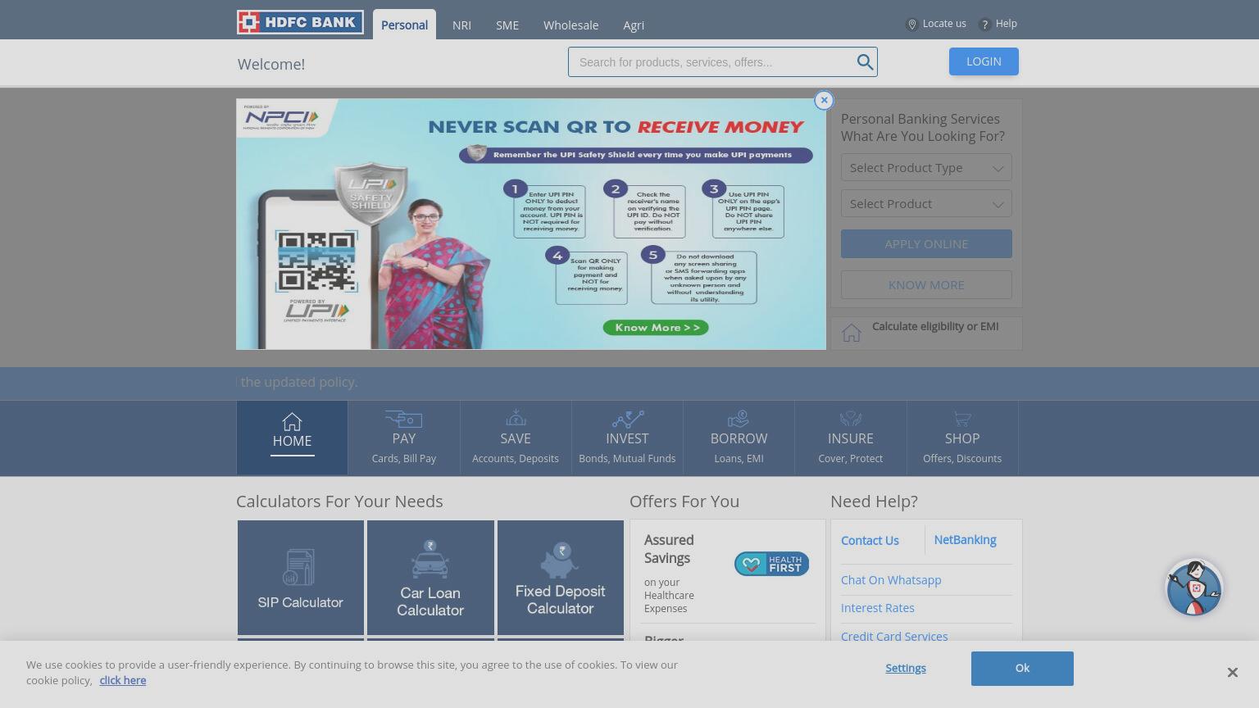Open the SIP Calculator tile
This screenshot has width=1259, height=708.
coord(301,578)
